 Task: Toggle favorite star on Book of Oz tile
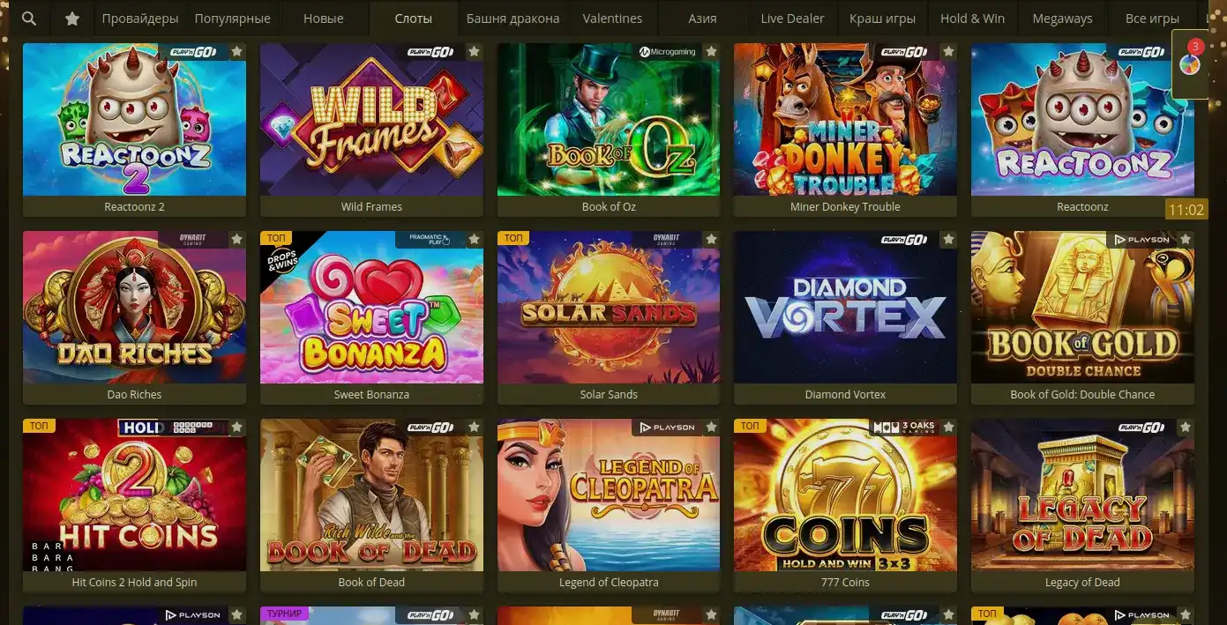711,52
